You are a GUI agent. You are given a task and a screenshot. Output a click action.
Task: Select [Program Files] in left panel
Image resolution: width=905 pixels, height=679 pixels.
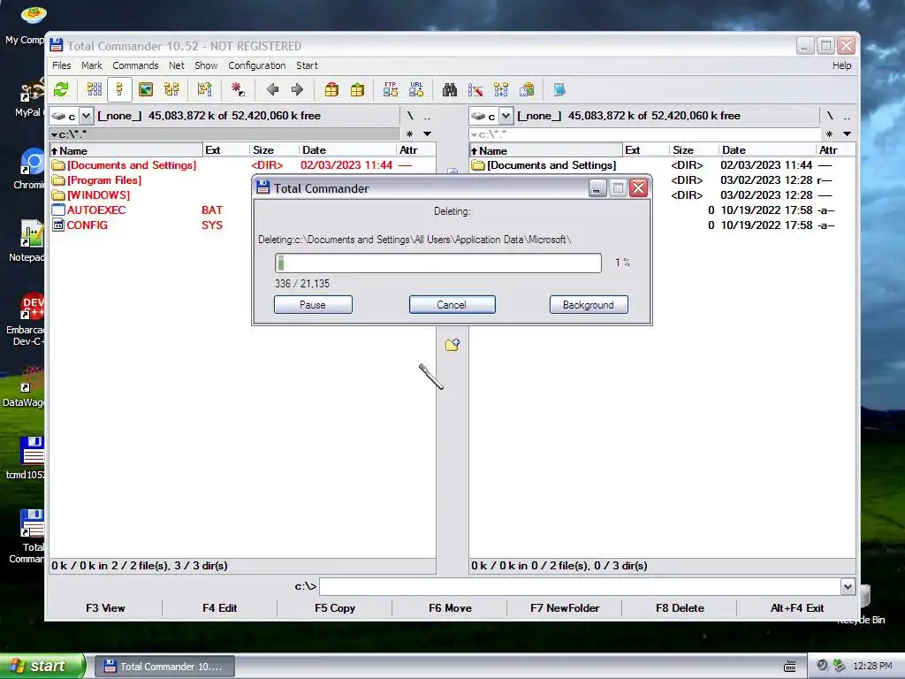coord(104,180)
